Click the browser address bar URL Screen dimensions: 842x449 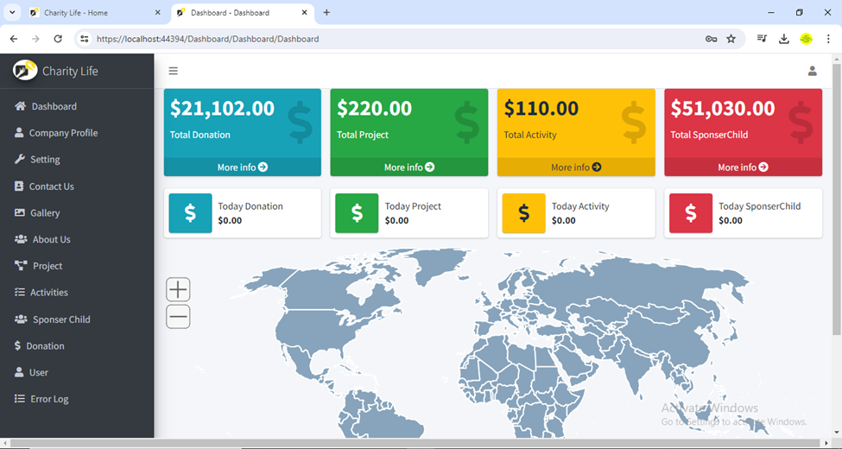207,39
